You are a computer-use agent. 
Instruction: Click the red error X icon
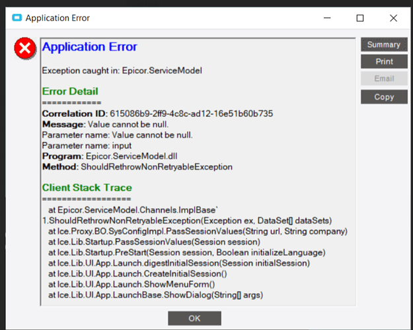(x=25, y=48)
